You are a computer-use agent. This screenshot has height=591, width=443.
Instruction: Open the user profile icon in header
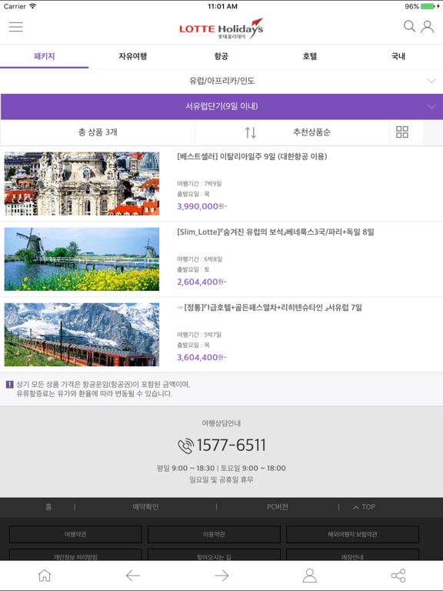[x=427, y=27]
